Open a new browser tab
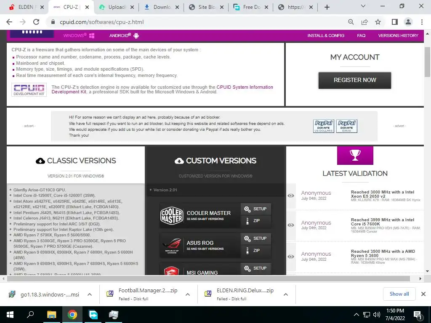This screenshot has width=431, height=323. (x=327, y=7)
